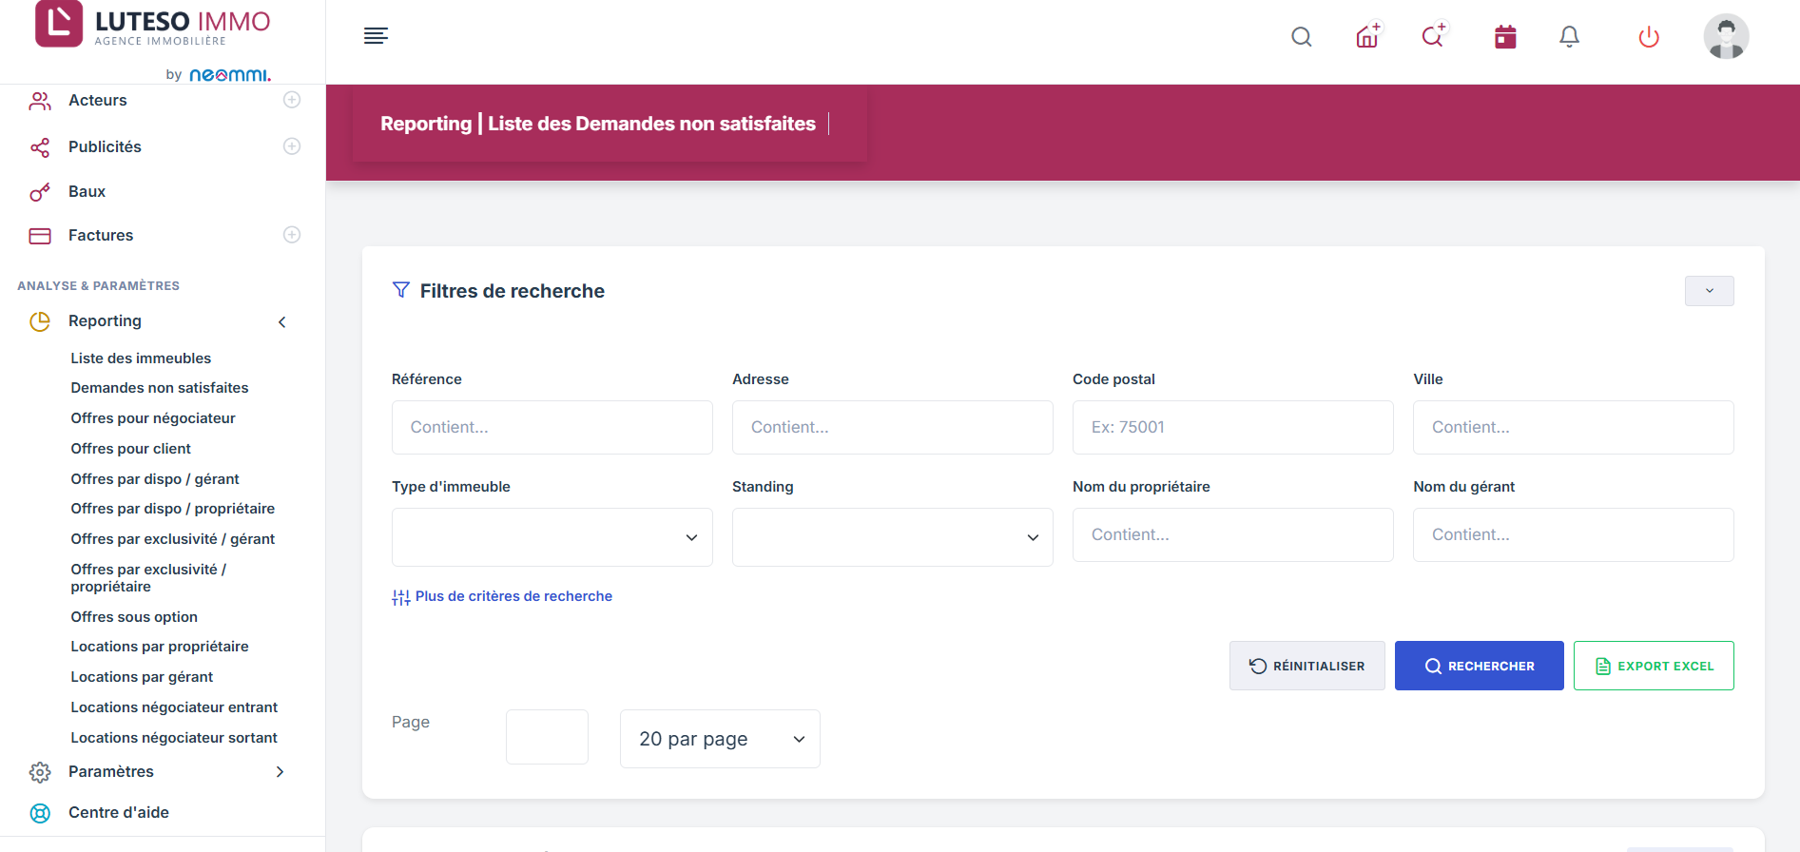Focus the Référence input field
Image resolution: width=1800 pixels, height=852 pixels.
coord(552,427)
